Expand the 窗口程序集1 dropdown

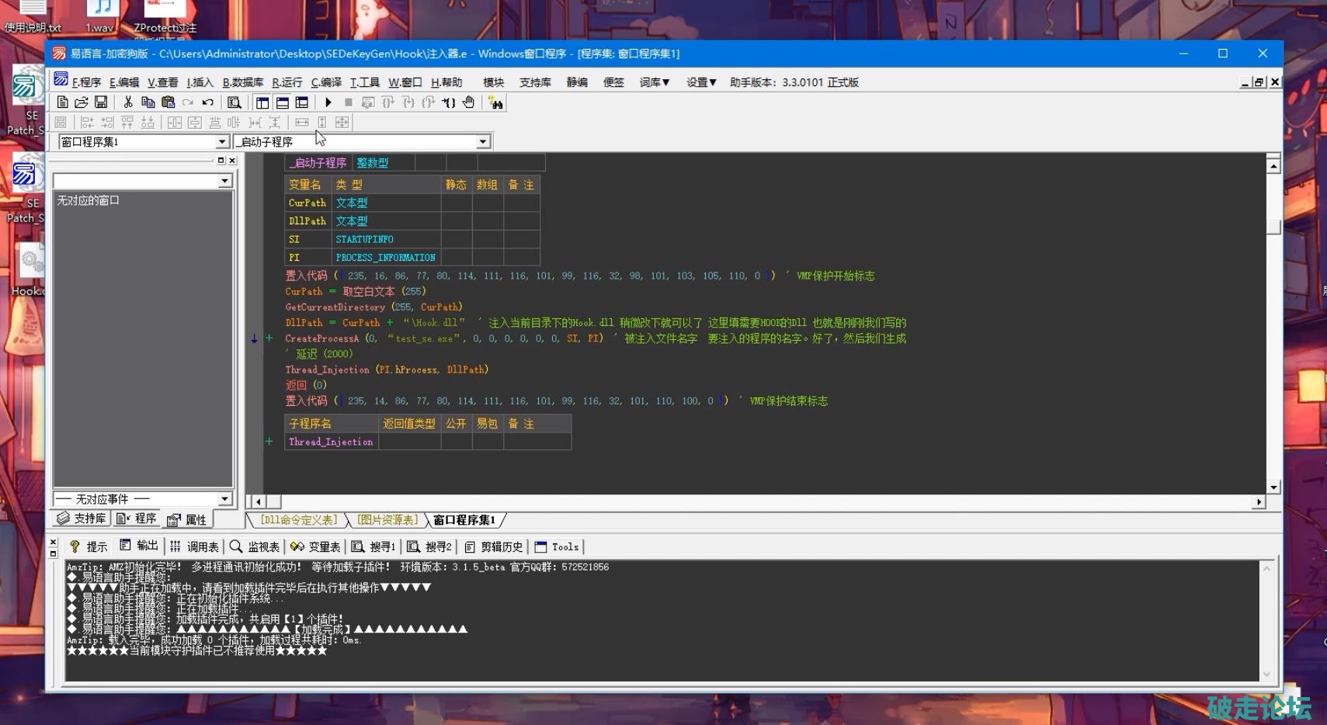tap(222, 142)
